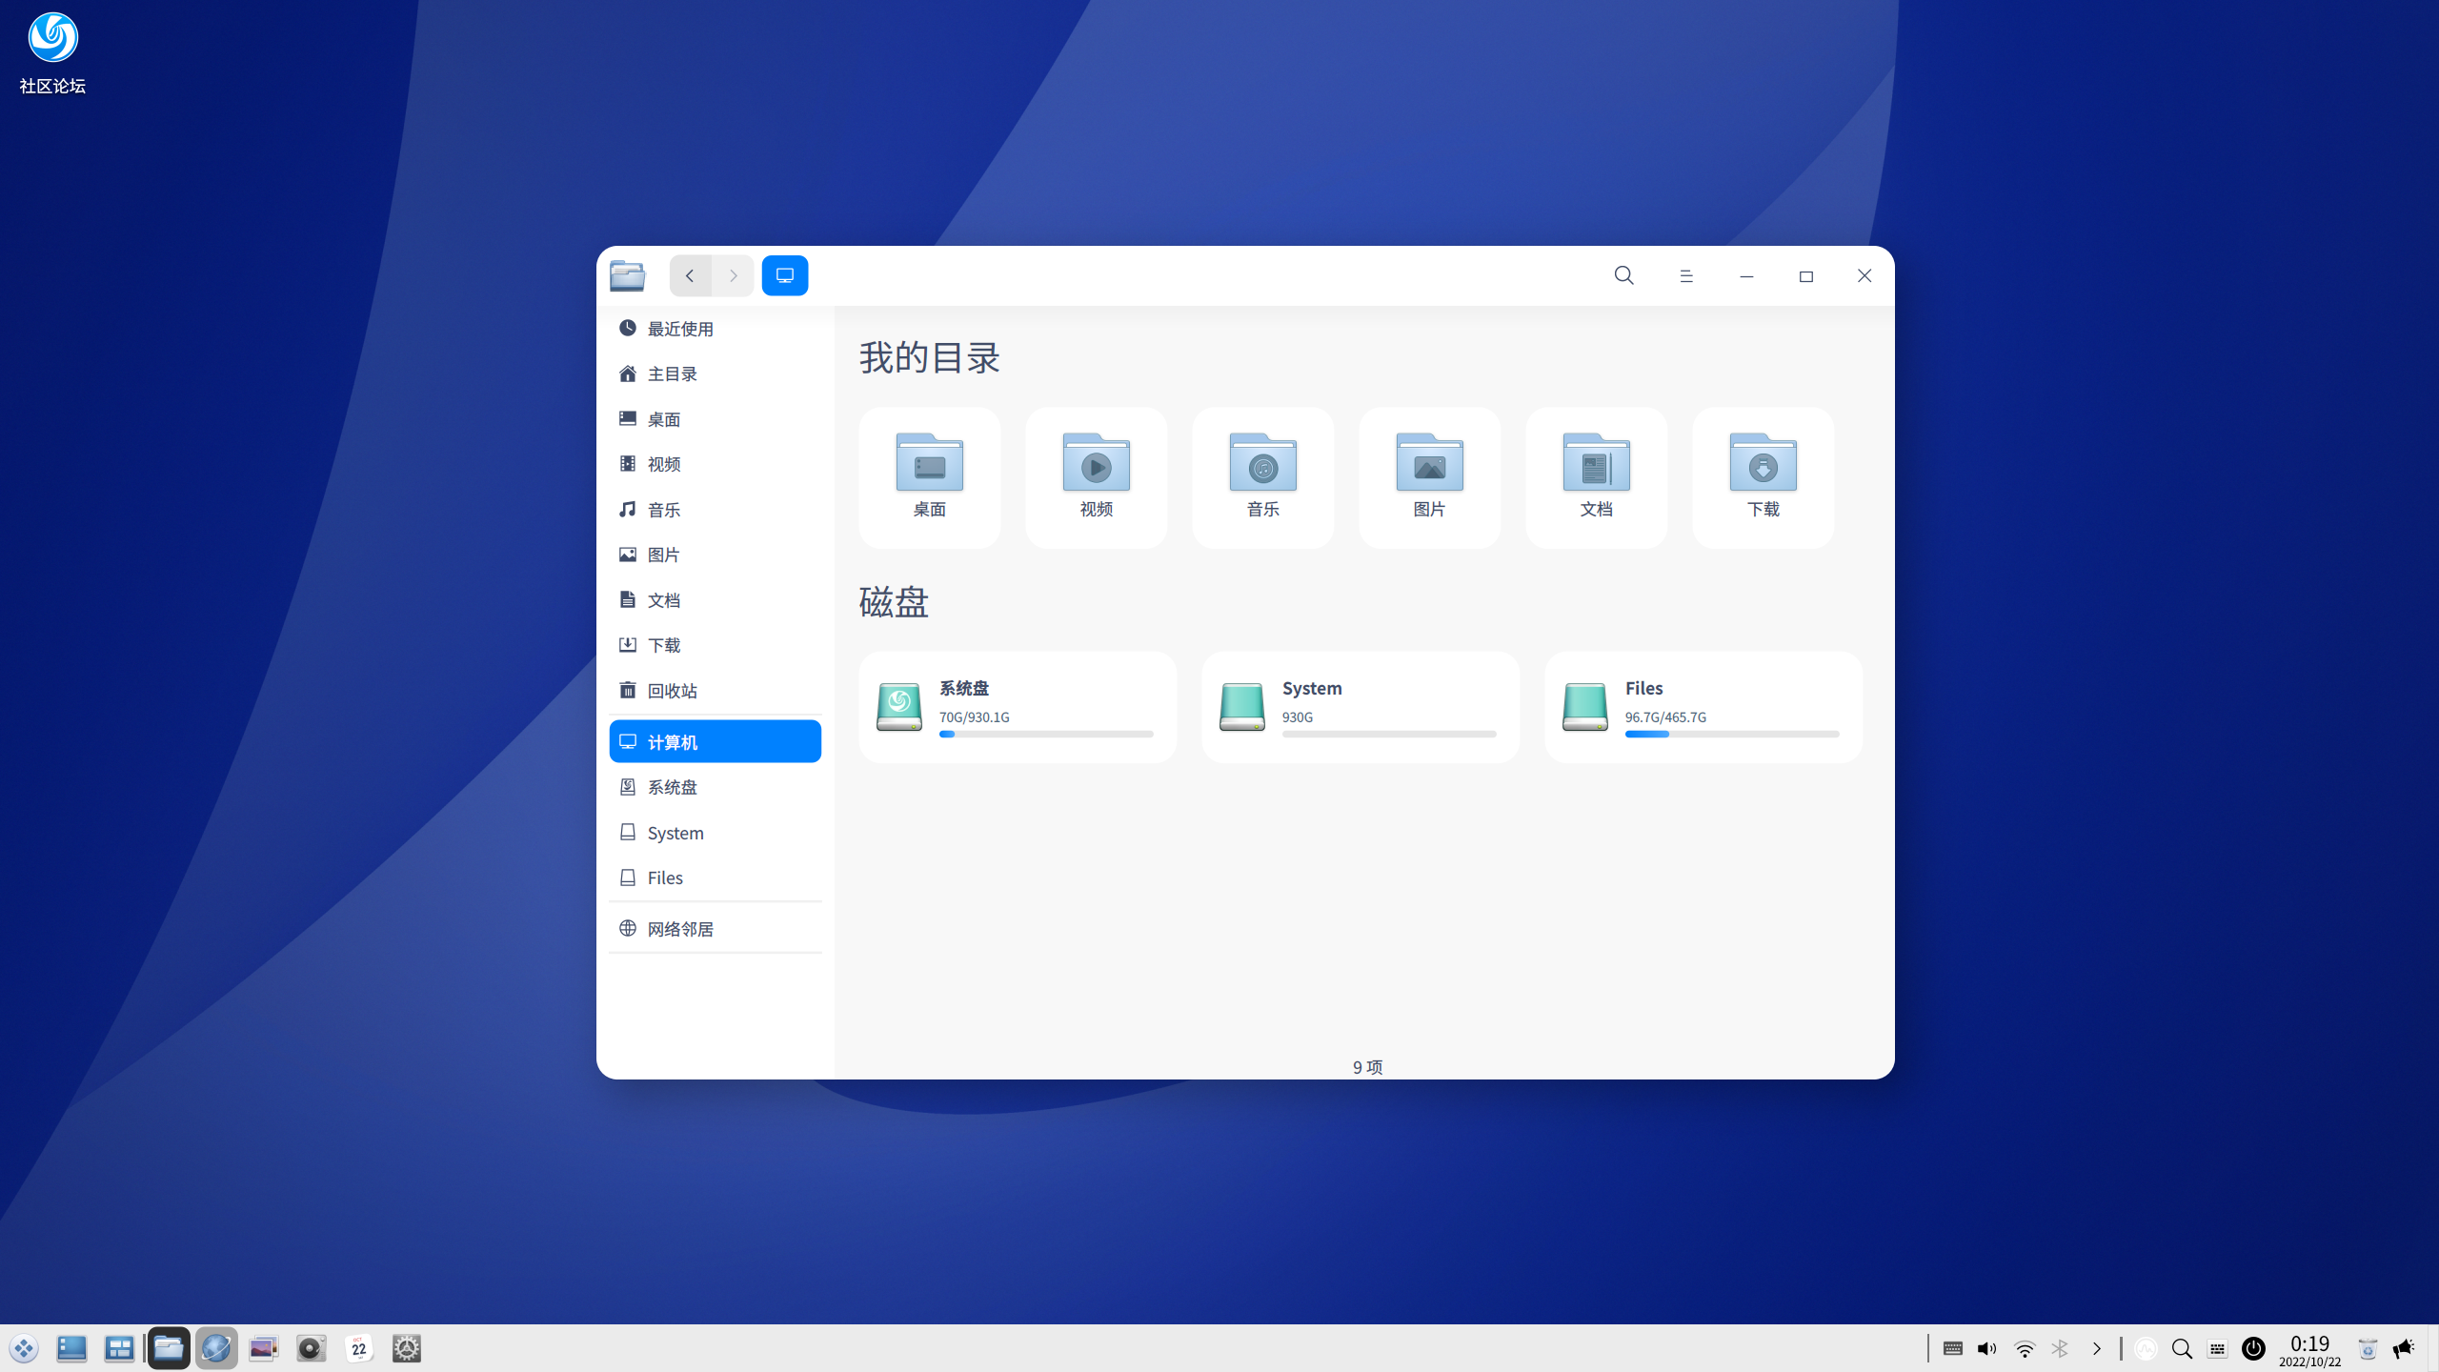
Task: Mute the volume via the tray speaker icon
Action: point(1985,1348)
